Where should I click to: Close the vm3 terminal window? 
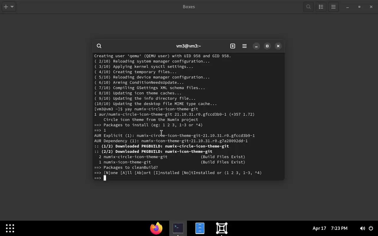pos(278,46)
